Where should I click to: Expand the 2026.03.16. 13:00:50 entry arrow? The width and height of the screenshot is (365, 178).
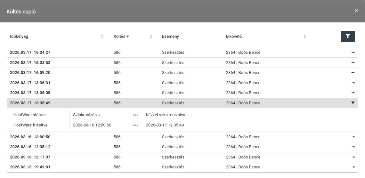click(353, 137)
